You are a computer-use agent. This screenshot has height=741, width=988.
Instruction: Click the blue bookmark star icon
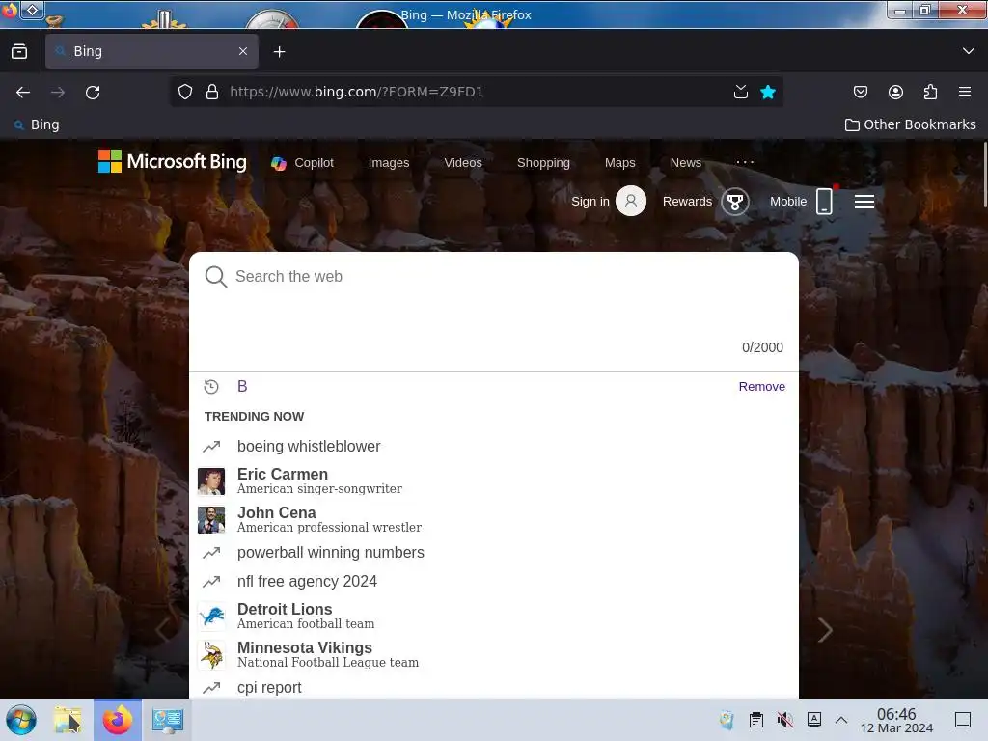pos(767,92)
